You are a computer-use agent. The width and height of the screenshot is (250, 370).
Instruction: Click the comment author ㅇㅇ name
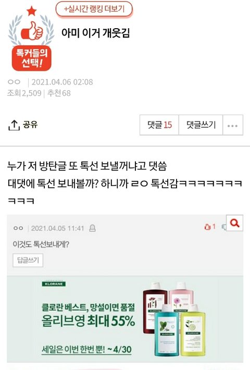tap(18, 228)
